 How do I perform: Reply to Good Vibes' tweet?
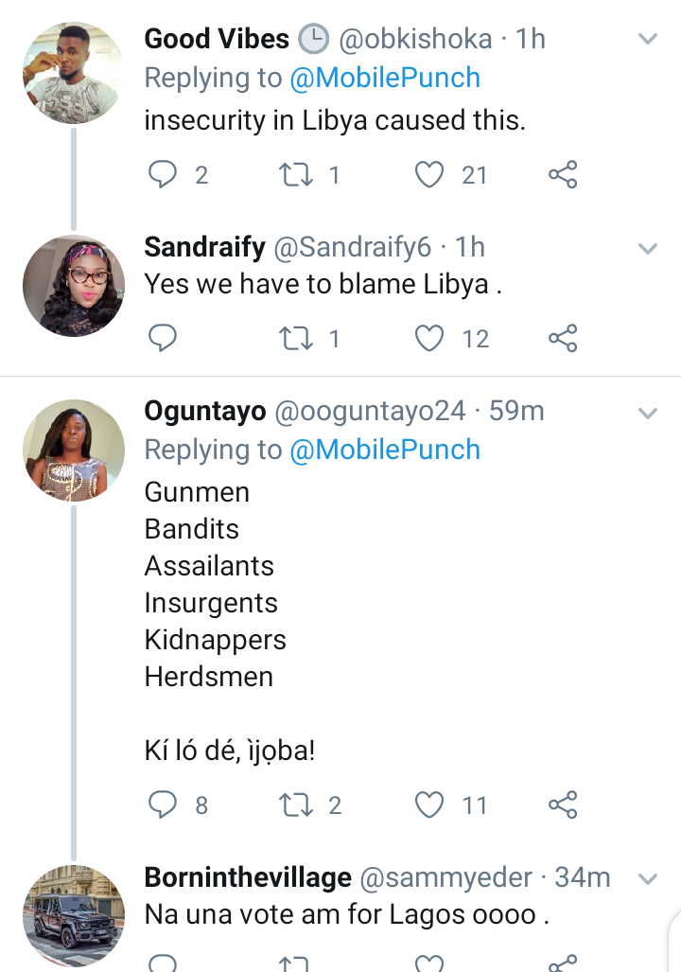coord(165,174)
